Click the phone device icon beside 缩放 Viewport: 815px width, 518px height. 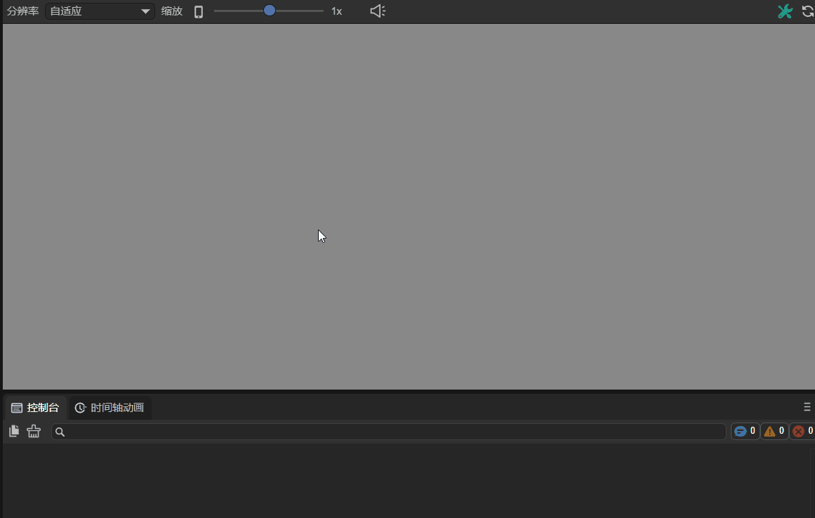(199, 11)
